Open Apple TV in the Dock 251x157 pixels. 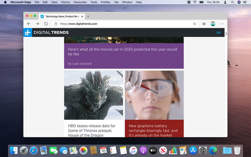click(x=153, y=150)
